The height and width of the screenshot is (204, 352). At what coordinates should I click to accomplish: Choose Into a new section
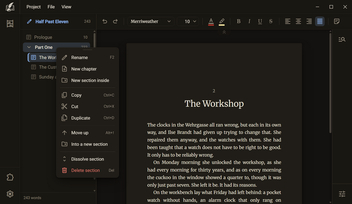coord(88,144)
